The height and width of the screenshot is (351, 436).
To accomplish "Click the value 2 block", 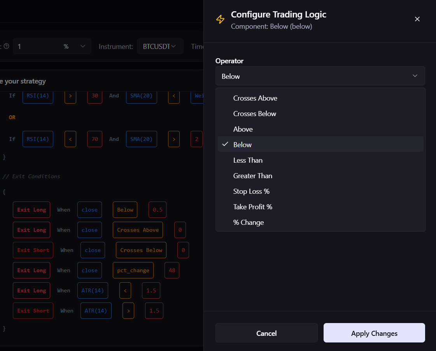I will tap(196, 139).
